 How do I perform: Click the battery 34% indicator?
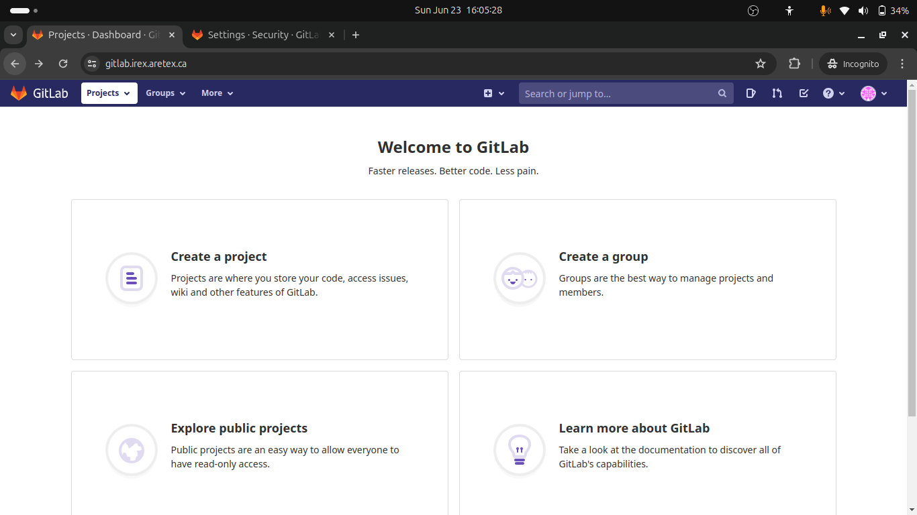click(894, 10)
